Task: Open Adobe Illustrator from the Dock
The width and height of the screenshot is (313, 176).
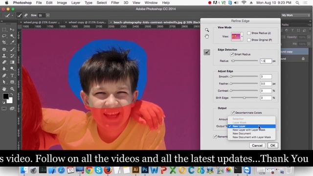Action: tap(135, 170)
